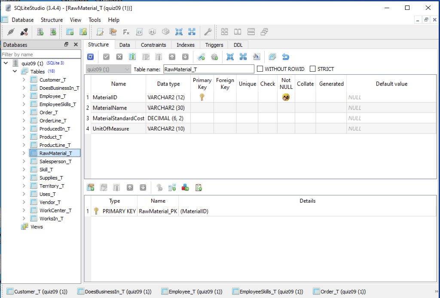Select the RawMaterial_PK constraint row
Image resolution: width=440 pixels, height=298 pixels.
click(260, 211)
